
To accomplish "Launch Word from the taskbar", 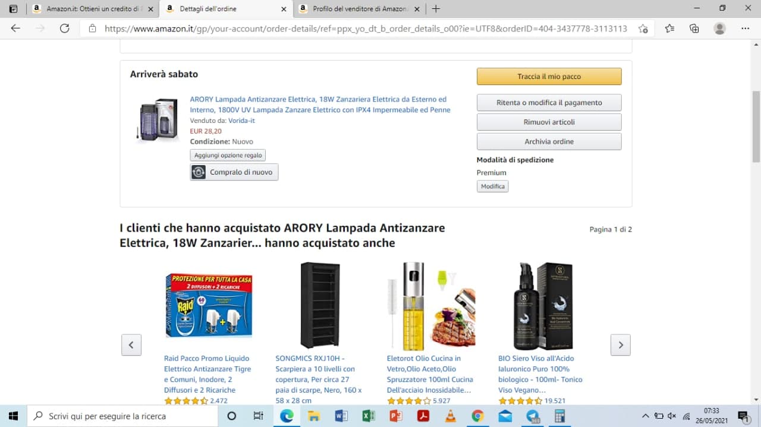I will click(x=341, y=416).
